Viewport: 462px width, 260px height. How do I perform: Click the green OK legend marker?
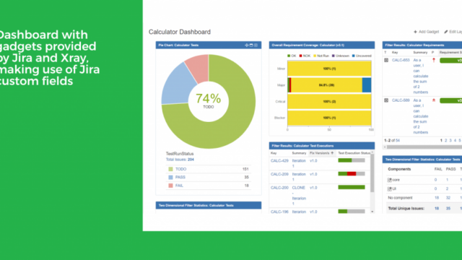click(289, 56)
